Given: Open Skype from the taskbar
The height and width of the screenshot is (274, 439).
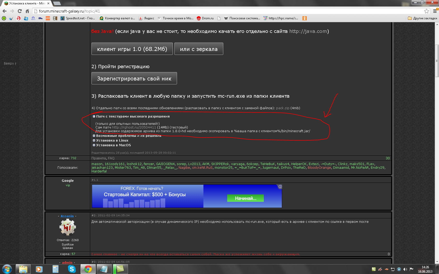Looking at the screenshot, I should (72, 269).
